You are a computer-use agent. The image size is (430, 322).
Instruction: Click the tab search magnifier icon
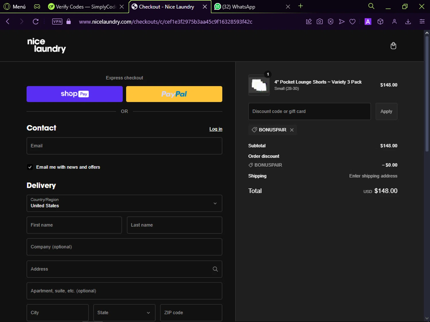click(x=371, y=6)
